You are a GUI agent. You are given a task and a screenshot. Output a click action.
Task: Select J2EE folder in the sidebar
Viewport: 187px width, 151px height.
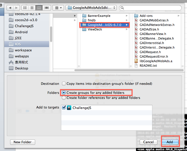pos(27,38)
